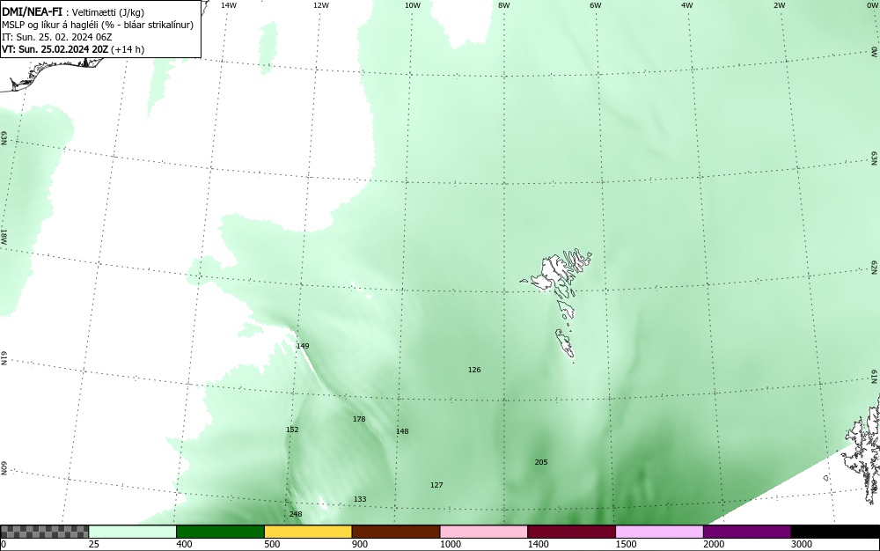
Task: Select the VT: Sun. 25.02.2024 20Z line
Action: [55, 49]
